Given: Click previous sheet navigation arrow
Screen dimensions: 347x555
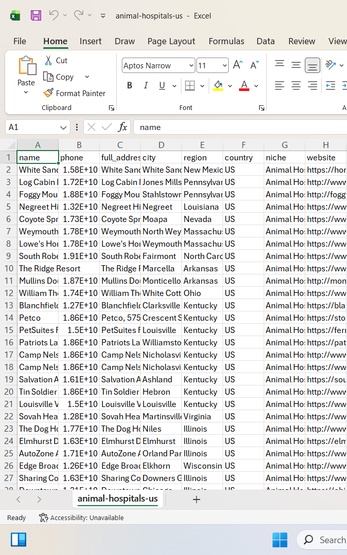Looking at the screenshot, I should coord(19,499).
